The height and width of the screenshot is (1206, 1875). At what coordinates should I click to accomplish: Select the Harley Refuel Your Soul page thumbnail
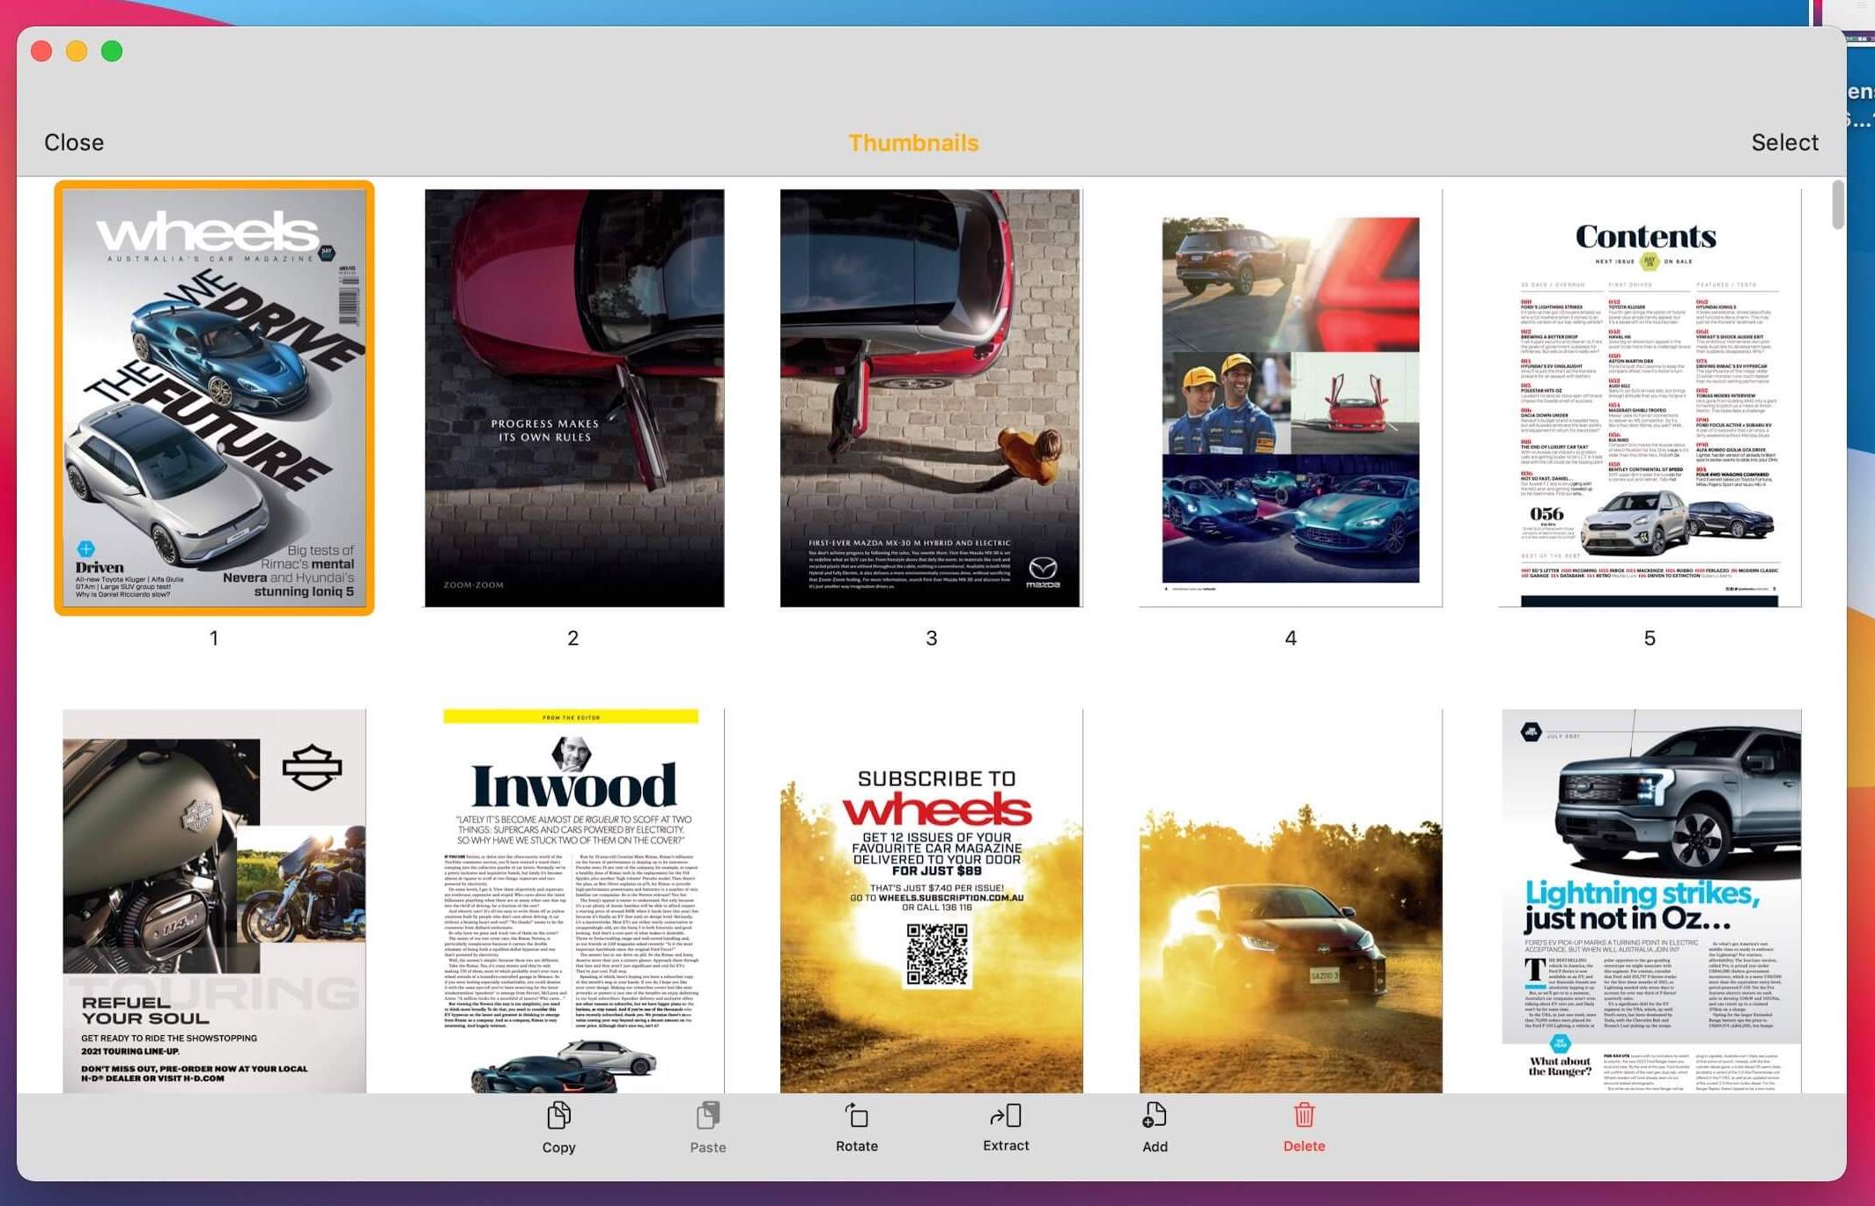214,901
